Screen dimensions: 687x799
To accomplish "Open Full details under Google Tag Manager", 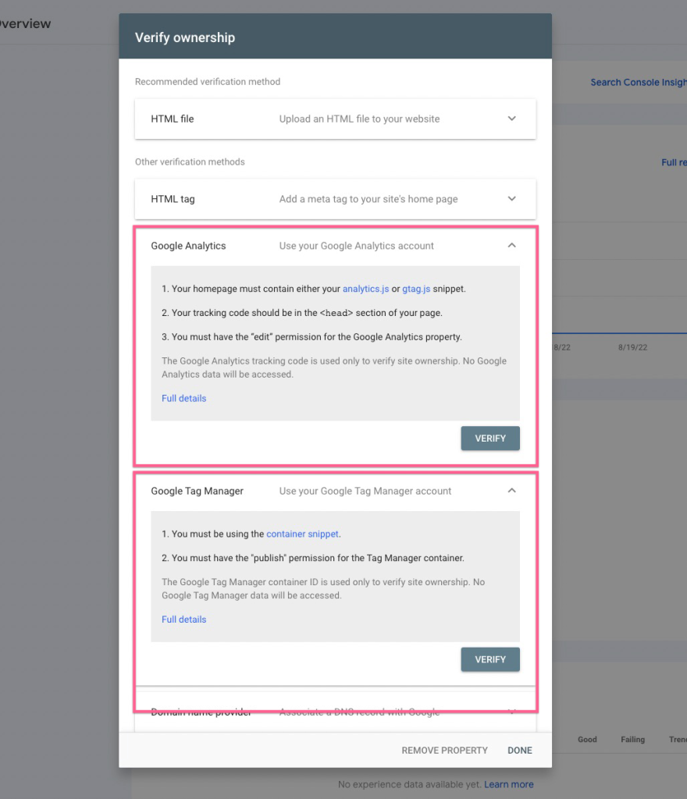I will click(184, 620).
